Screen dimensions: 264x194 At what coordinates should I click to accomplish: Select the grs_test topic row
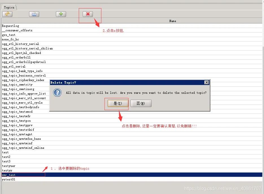pos(132,35)
